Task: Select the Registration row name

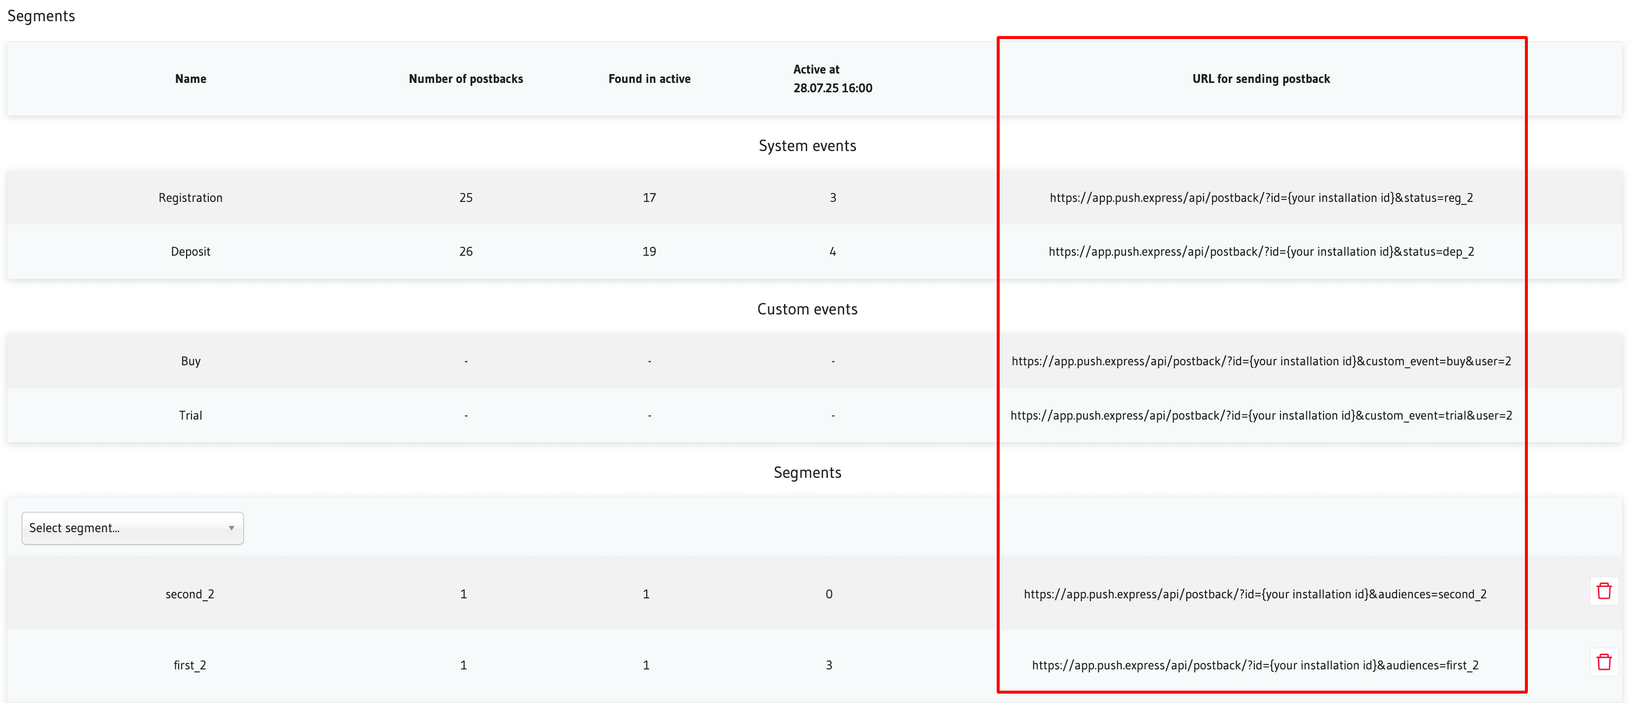Action: click(x=191, y=197)
